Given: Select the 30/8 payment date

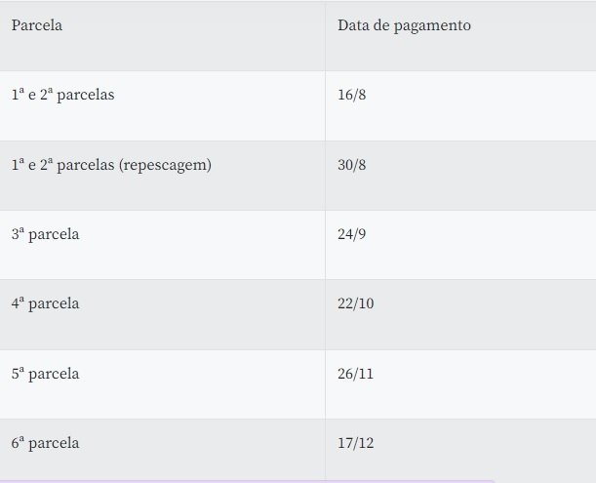Looking at the screenshot, I should (352, 165).
